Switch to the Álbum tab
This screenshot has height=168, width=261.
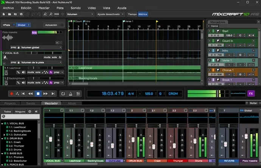[72, 103]
